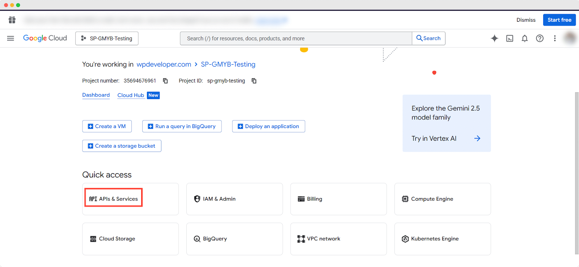
Task: Click the arrow next to Try in Vertex AI
Action: [x=477, y=138]
